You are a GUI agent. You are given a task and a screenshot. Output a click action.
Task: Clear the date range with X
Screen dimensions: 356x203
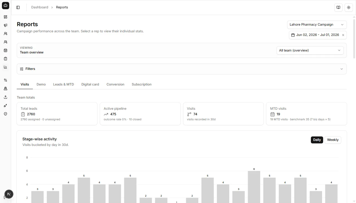click(343, 35)
